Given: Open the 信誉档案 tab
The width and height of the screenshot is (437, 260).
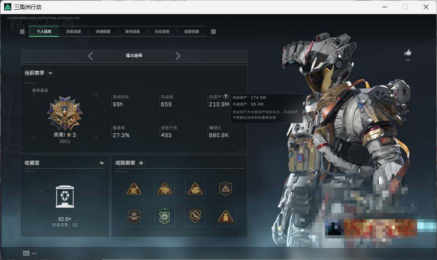Looking at the screenshot, I should coord(192,31).
